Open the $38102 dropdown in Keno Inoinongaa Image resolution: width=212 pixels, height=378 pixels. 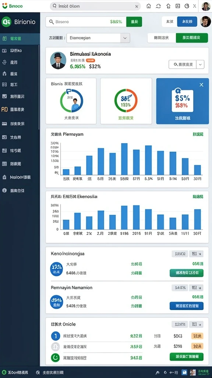(x=180, y=254)
